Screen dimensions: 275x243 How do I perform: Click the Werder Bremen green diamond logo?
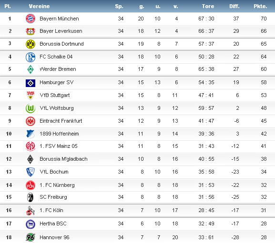(x=31, y=69)
